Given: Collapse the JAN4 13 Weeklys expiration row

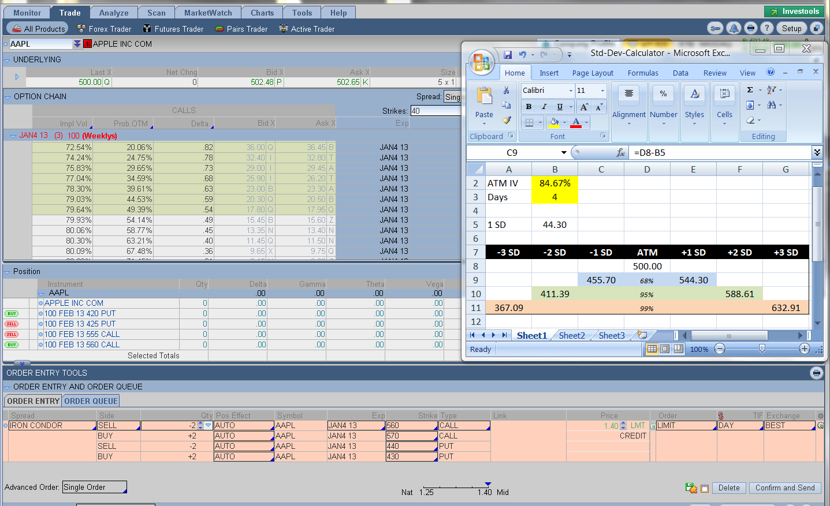Looking at the screenshot, I should (x=13, y=136).
